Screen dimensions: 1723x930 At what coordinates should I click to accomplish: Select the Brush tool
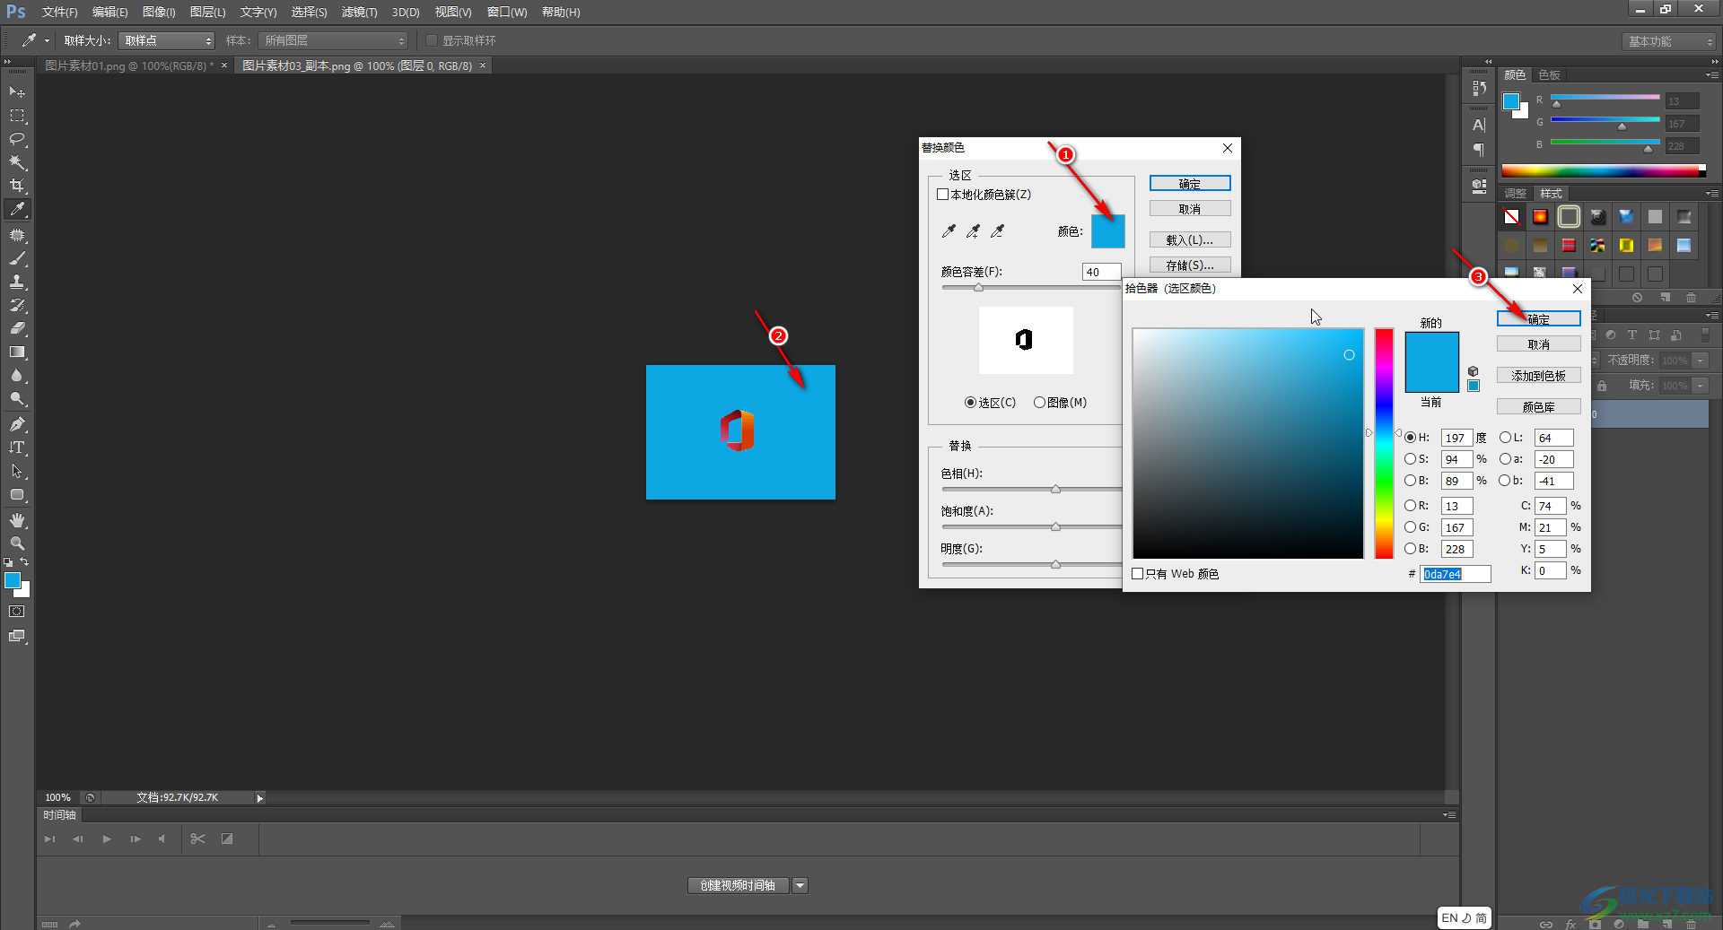coord(17,258)
